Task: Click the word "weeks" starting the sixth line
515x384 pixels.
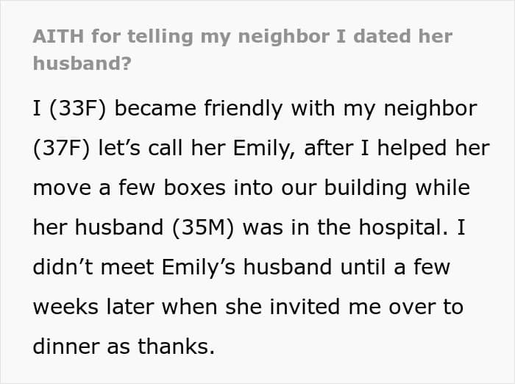Action: tap(65, 307)
